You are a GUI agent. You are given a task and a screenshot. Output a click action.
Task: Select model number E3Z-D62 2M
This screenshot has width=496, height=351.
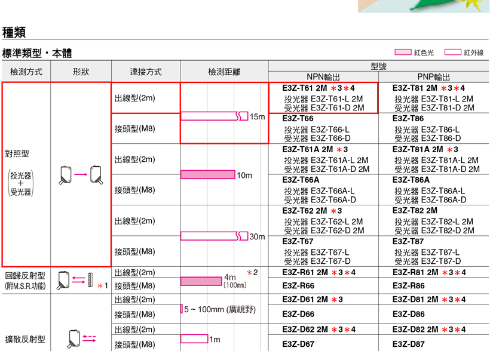pyautogui.click(x=305, y=330)
